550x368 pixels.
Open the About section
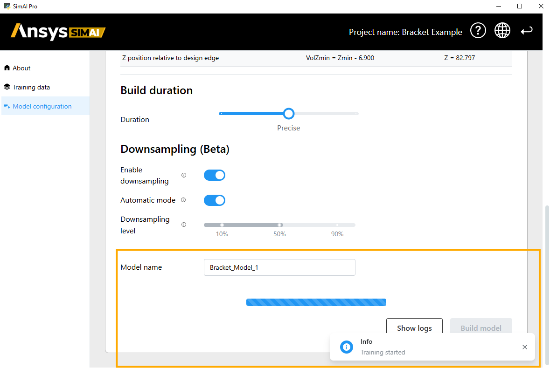(x=21, y=68)
